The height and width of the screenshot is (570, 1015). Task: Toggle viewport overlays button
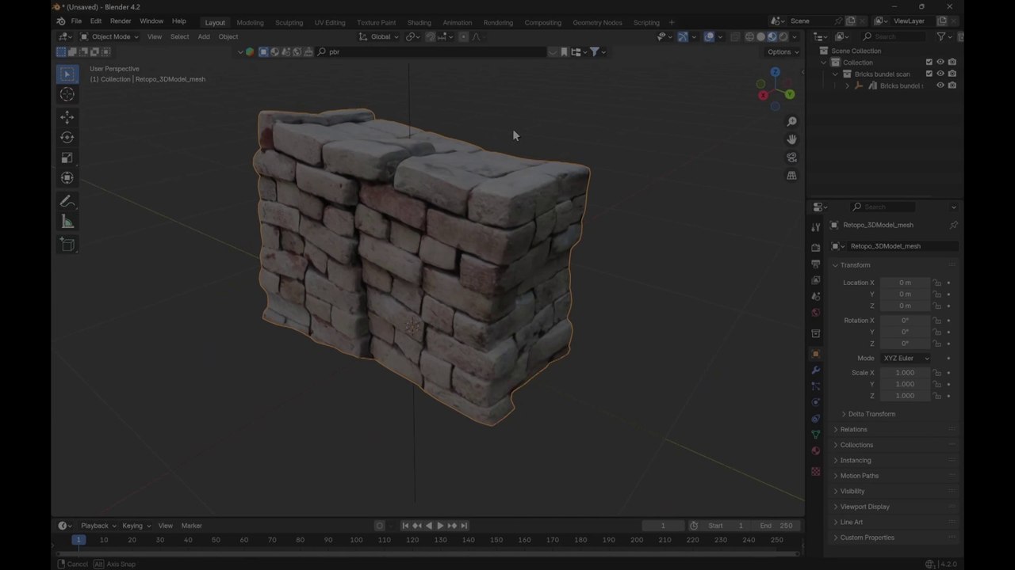click(x=709, y=36)
